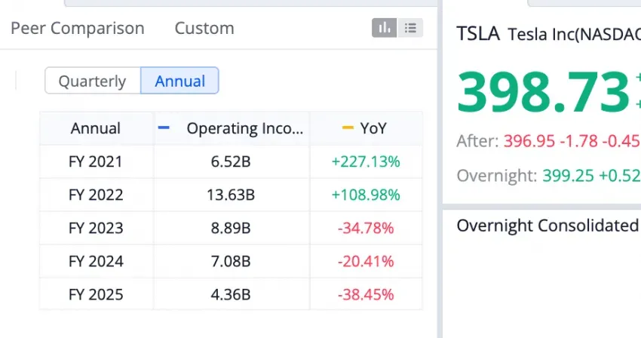Click the 398.73 stock price
Viewport: 641px width, 338px height.
(543, 92)
